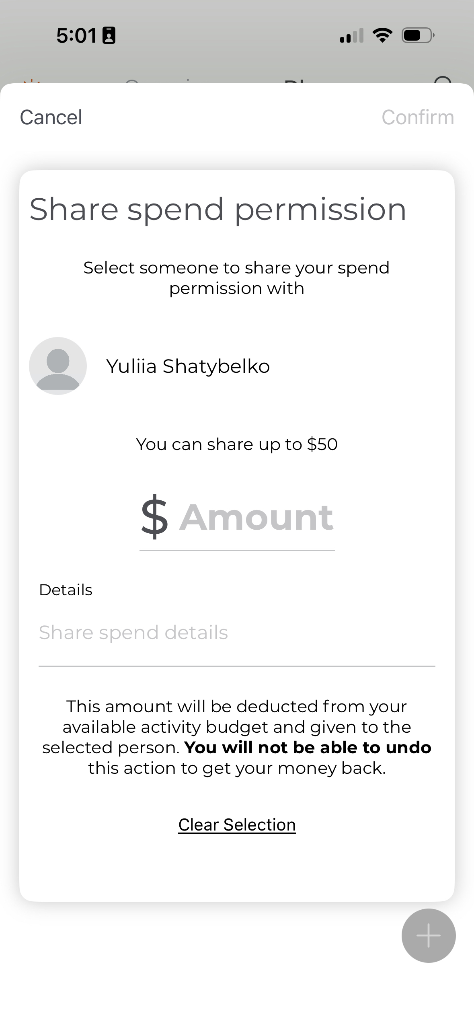Screen dimensions: 474x1028
Task: Tap the Share spend permission heading
Action: point(218,210)
